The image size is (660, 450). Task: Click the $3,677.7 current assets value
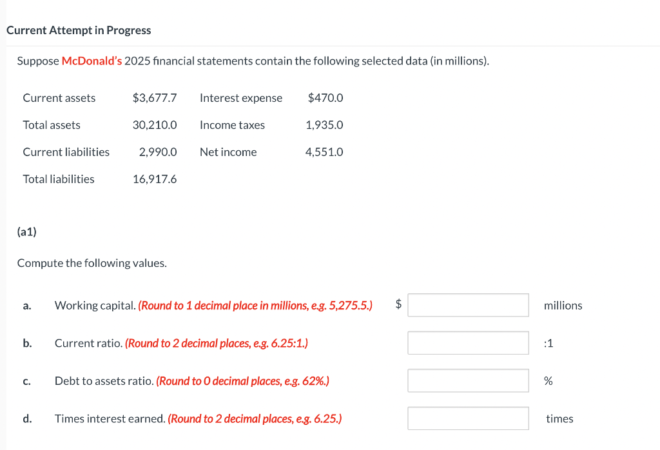point(155,98)
